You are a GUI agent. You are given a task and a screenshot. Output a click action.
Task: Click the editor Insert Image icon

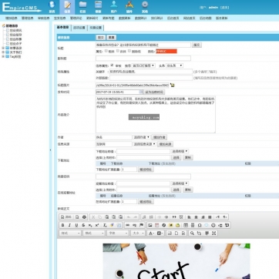150,225
